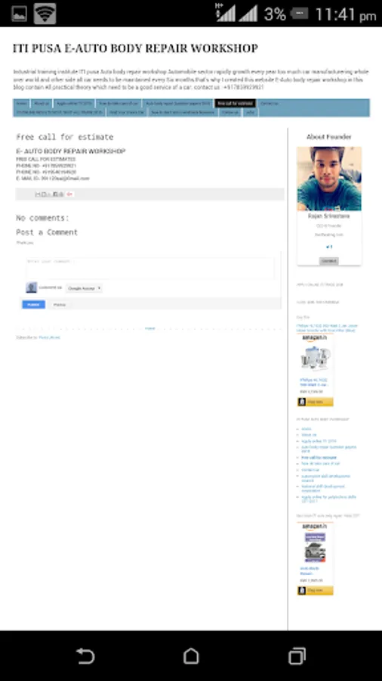Click the first Amazon 'Shop now' button
The width and height of the screenshot is (382, 681).
[x=316, y=403]
